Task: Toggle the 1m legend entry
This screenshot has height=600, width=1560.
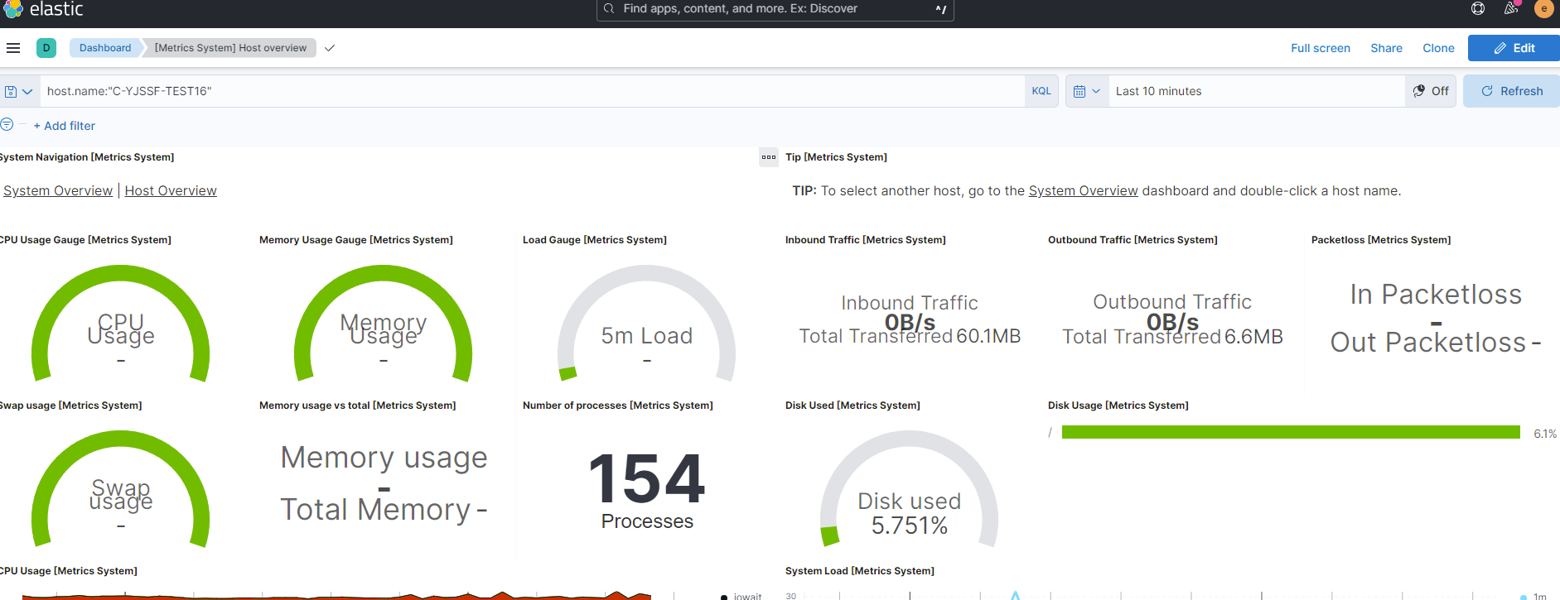Action: click(x=1533, y=596)
